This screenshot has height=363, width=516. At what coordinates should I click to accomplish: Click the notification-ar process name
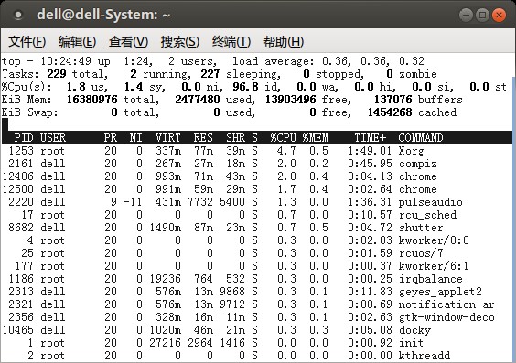(446, 304)
